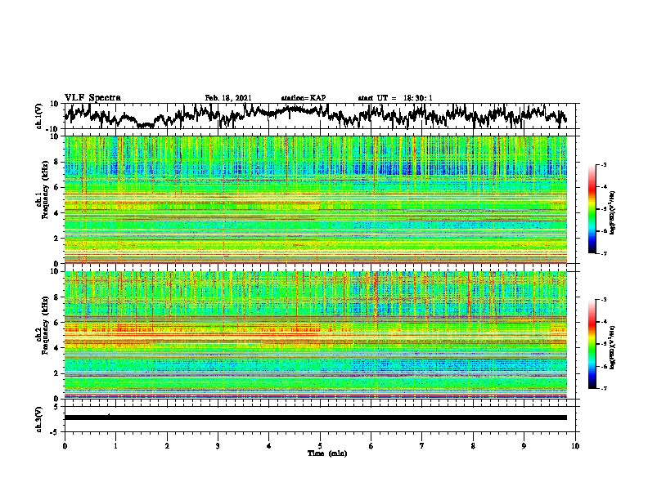Click tick label "10" on the Time axis
This screenshot has height=500, width=648.
pyautogui.click(x=575, y=446)
